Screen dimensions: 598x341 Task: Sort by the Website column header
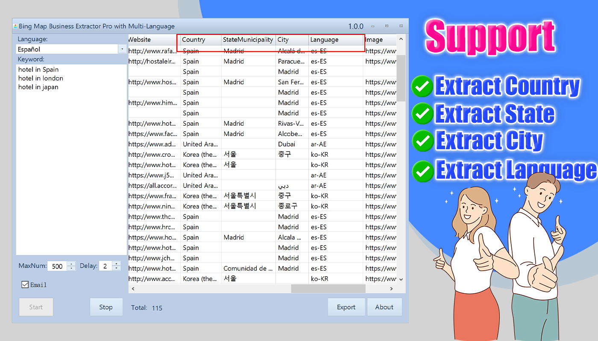154,40
